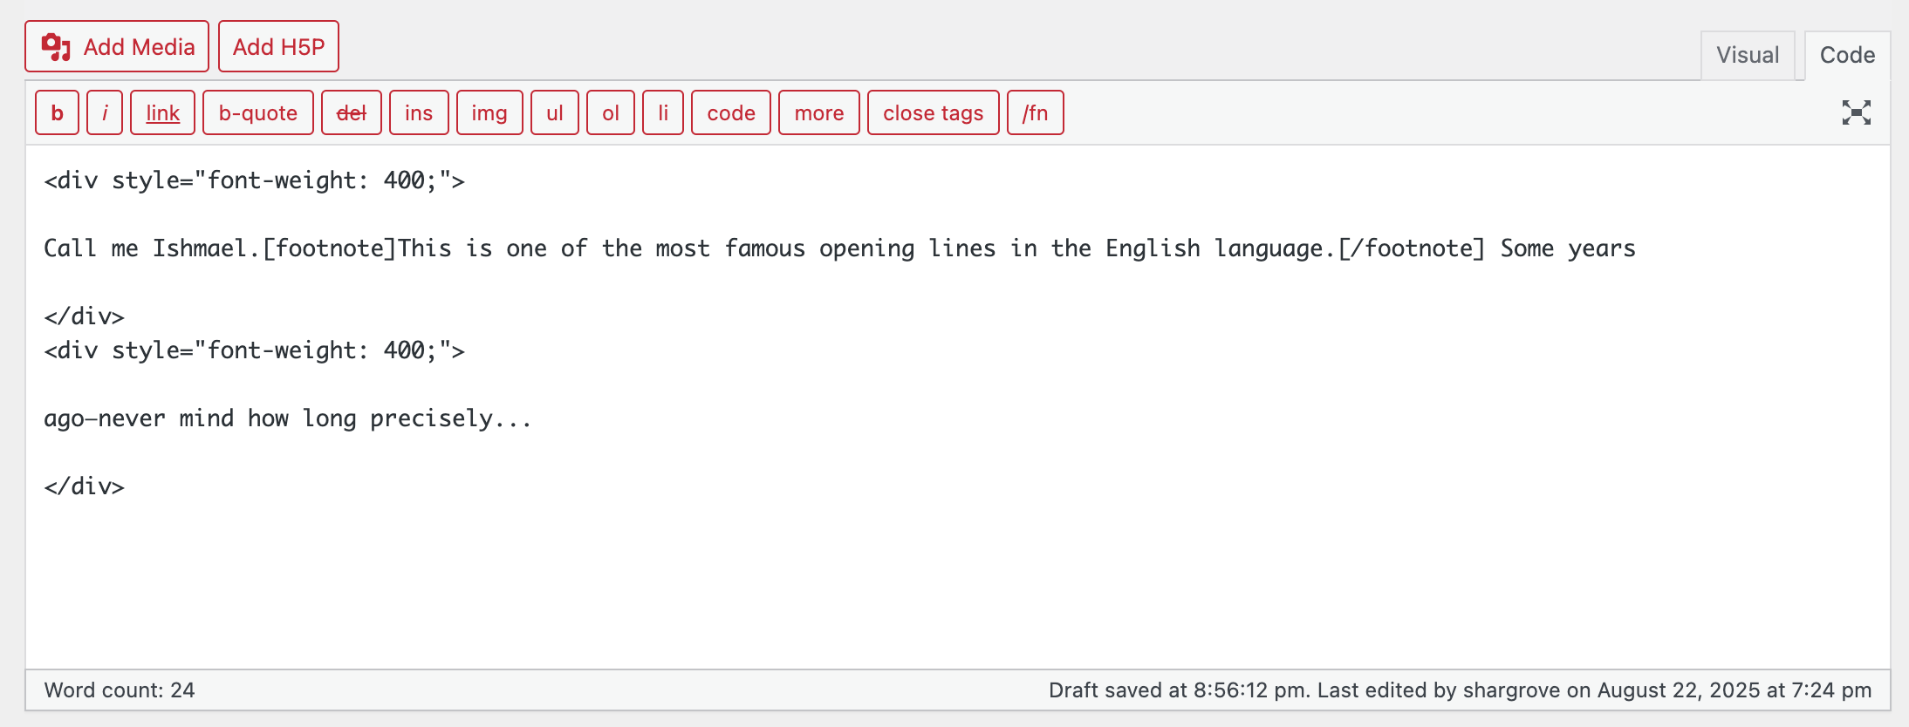1909x727 pixels.
Task: Insert a hyperlink using link button
Action: pyautogui.click(x=162, y=113)
